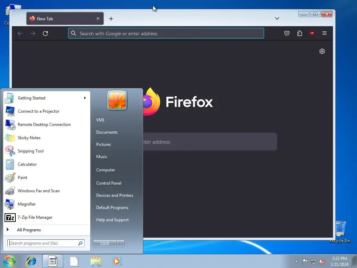The height and width of the screenshot is (268, 357).
Task: Click the Search programs and files box
Action: tap(46, 243)
